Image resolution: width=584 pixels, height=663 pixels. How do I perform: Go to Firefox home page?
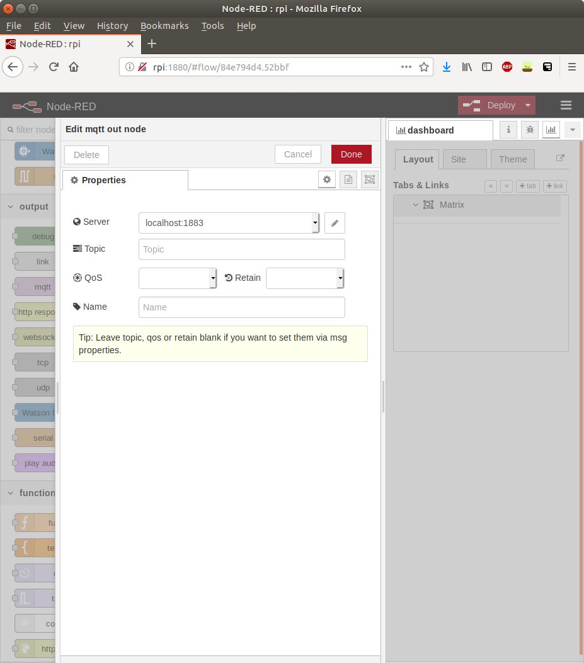74,67
